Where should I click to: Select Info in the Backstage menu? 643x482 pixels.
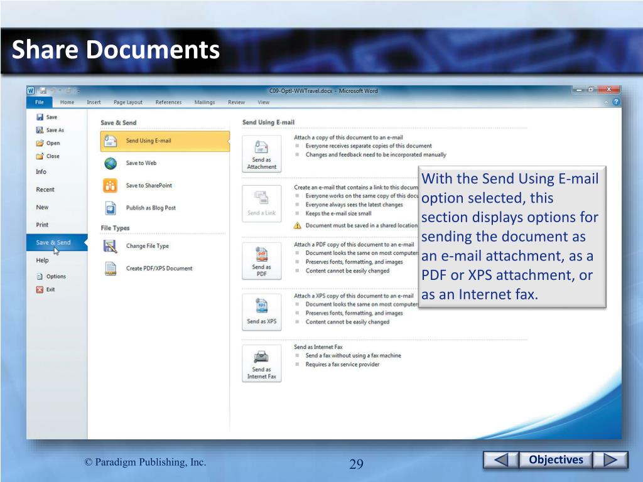click(41, 172)
